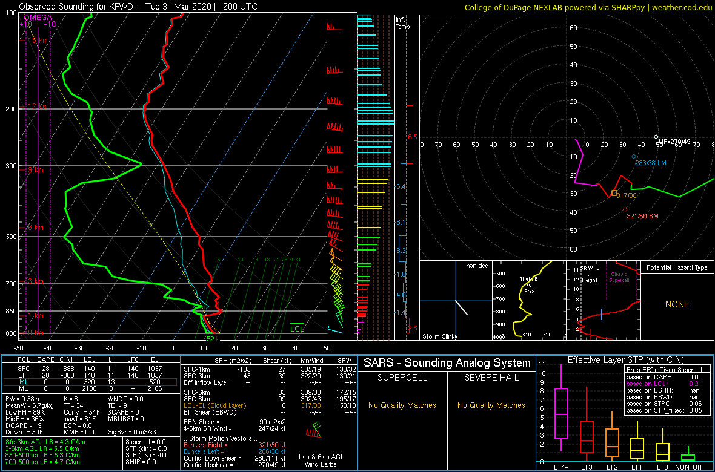Click the 1km & 6km wind barb graphic

(313, 430)
